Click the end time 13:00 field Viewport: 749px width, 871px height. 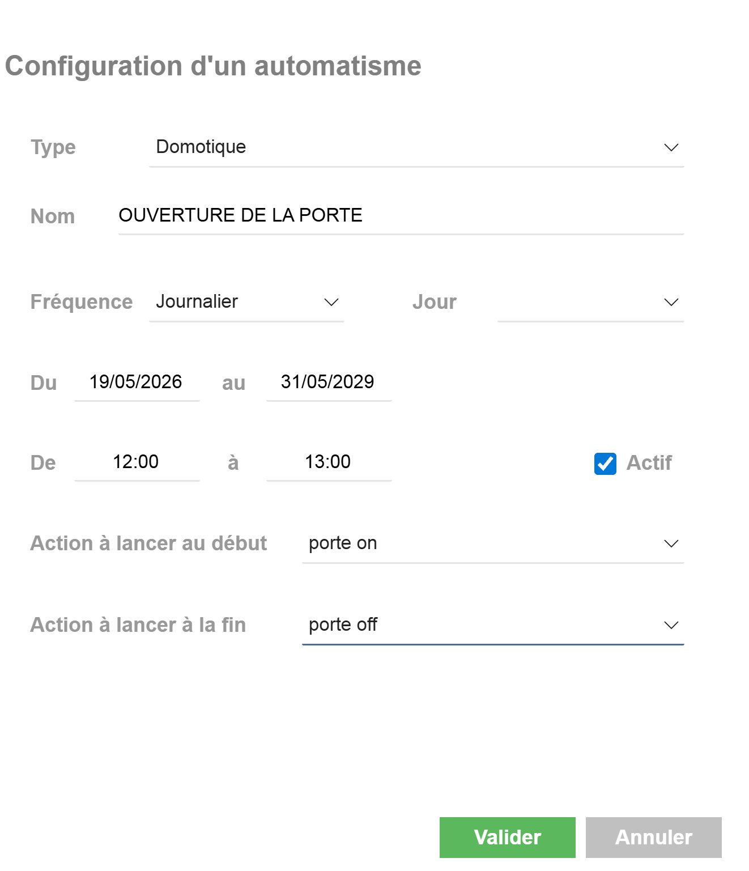pos(329,462)
